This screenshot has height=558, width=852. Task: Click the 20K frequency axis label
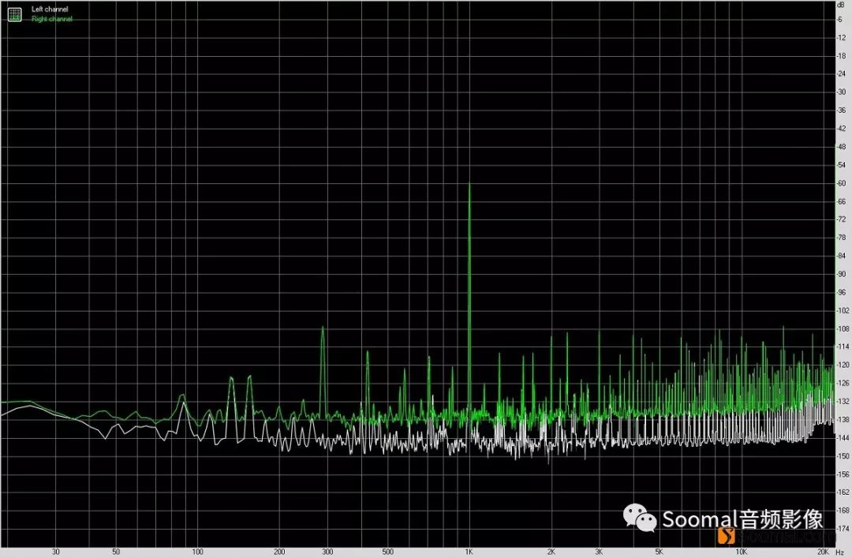824,552
